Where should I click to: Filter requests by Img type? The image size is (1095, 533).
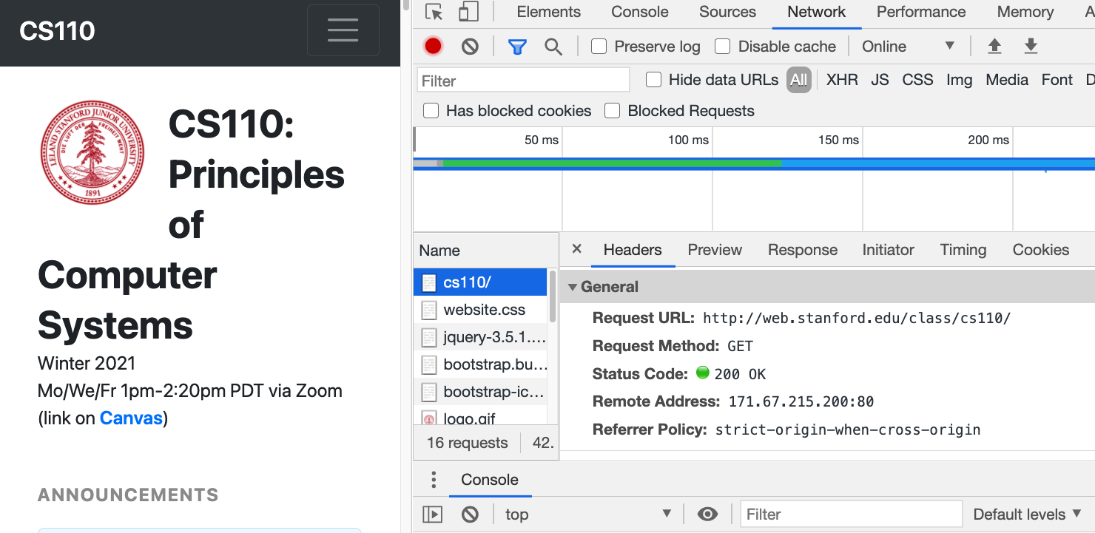960,80
